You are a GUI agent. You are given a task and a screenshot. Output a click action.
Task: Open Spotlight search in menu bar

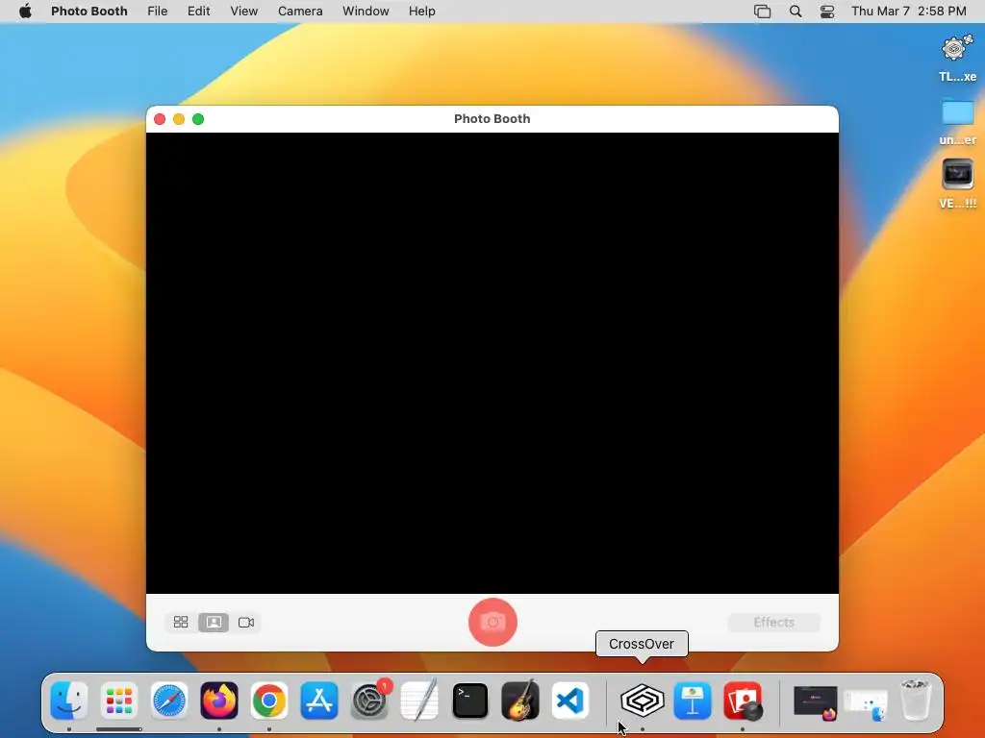(796, 12)
